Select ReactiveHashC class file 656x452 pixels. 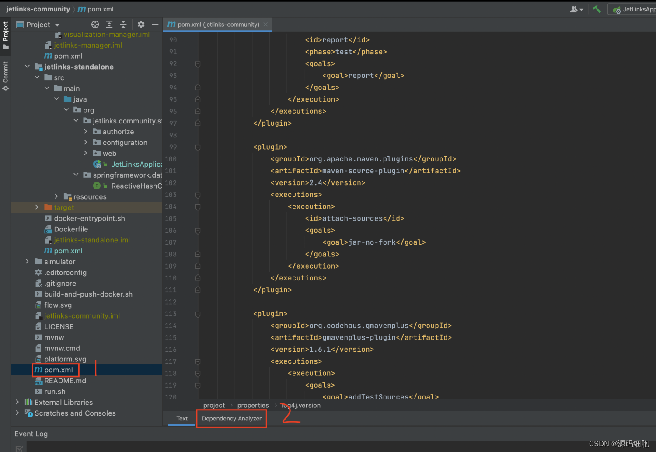[x=127, y=186]
